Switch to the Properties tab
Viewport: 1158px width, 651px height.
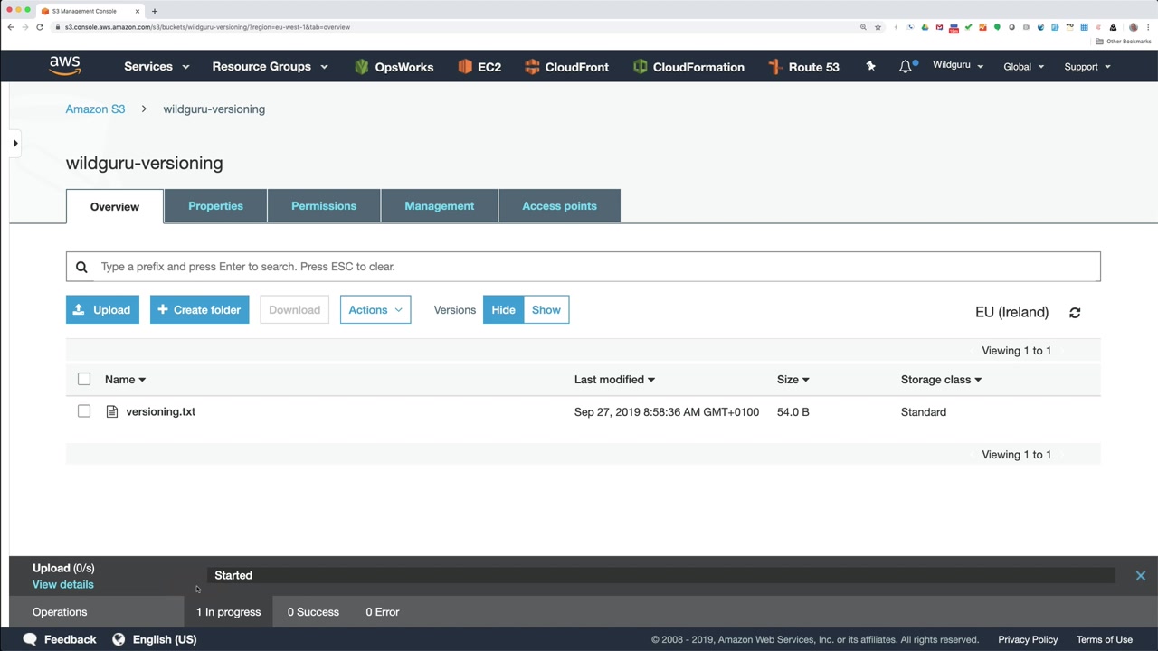[215, 206]
